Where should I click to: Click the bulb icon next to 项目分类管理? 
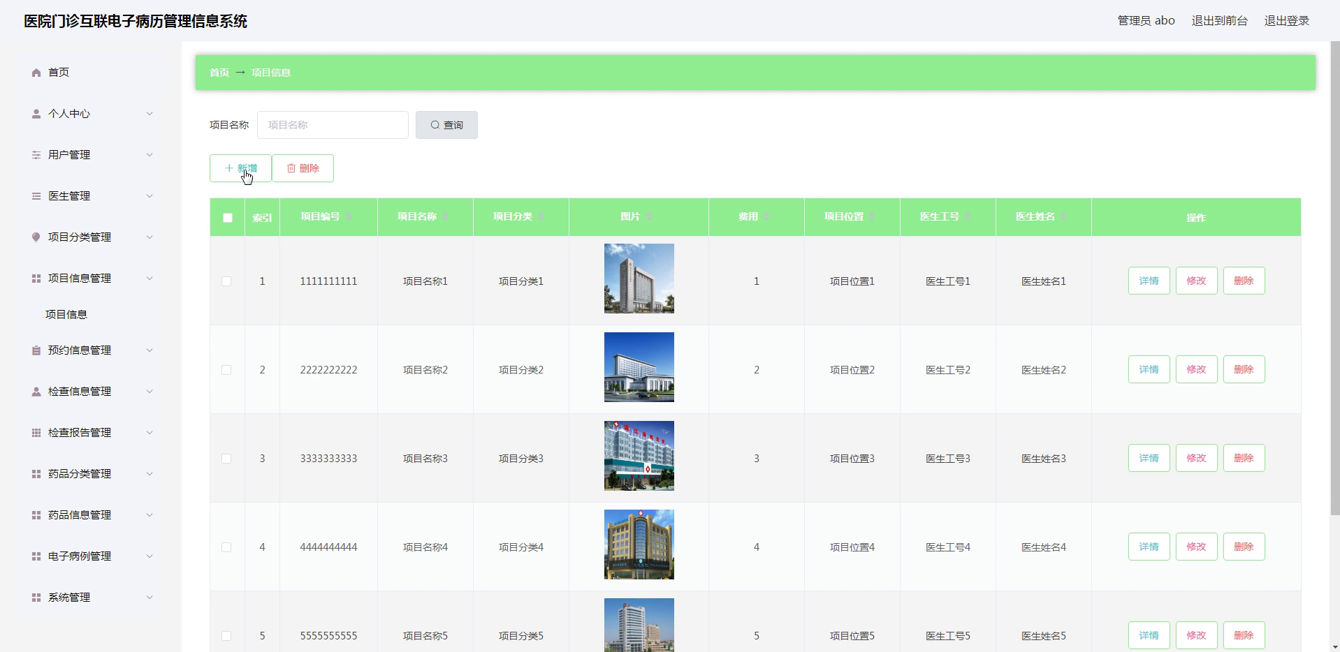pyautogui.click(x=36, y=237)
